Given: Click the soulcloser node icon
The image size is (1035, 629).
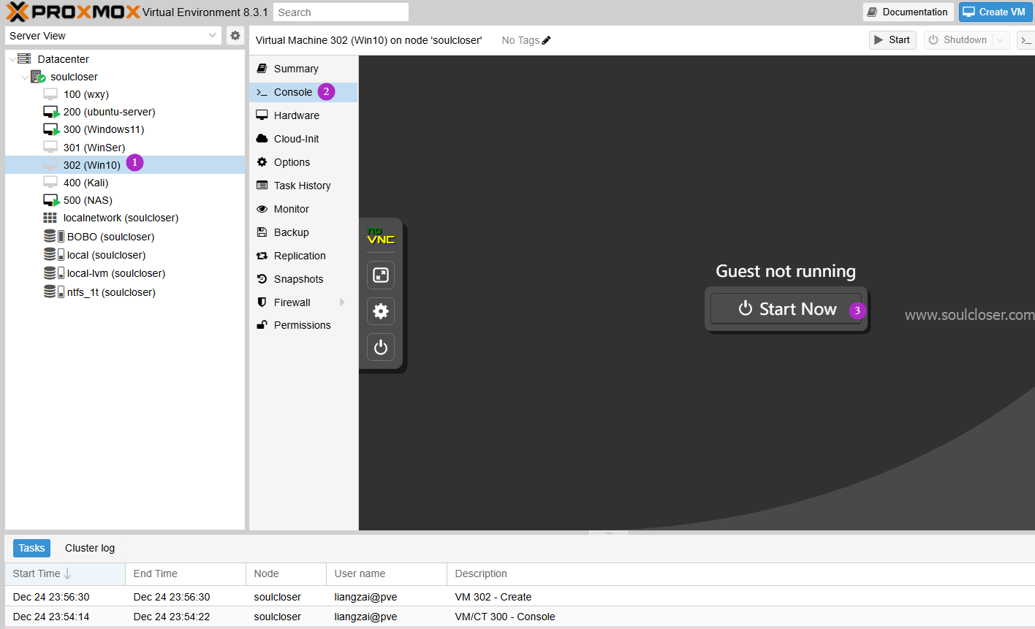Looking at the screenshot, I should tap(38, 77).
